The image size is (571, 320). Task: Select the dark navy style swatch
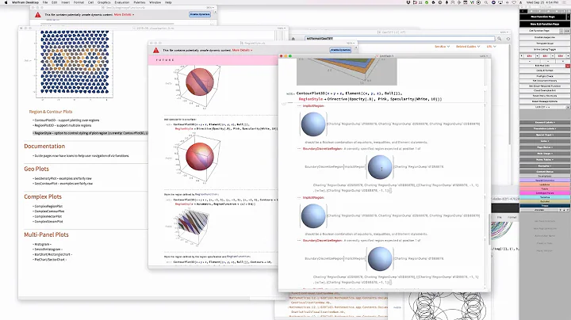click(544, 206)
